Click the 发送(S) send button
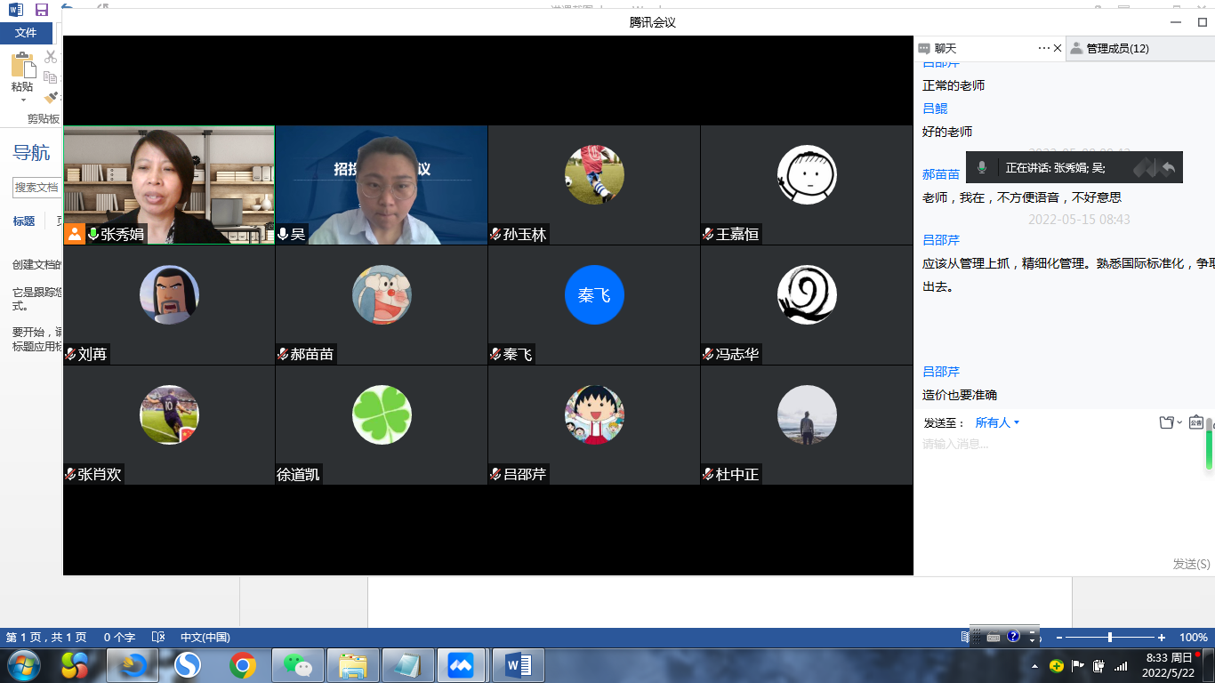 click(x=1191, y=564)
